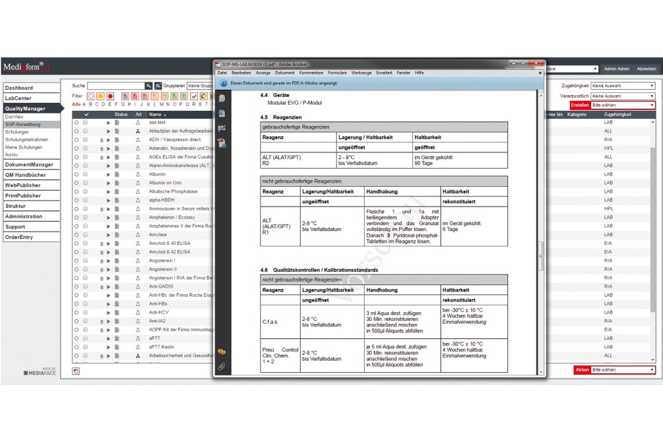Open the DokumentManager module

point(32,164)
